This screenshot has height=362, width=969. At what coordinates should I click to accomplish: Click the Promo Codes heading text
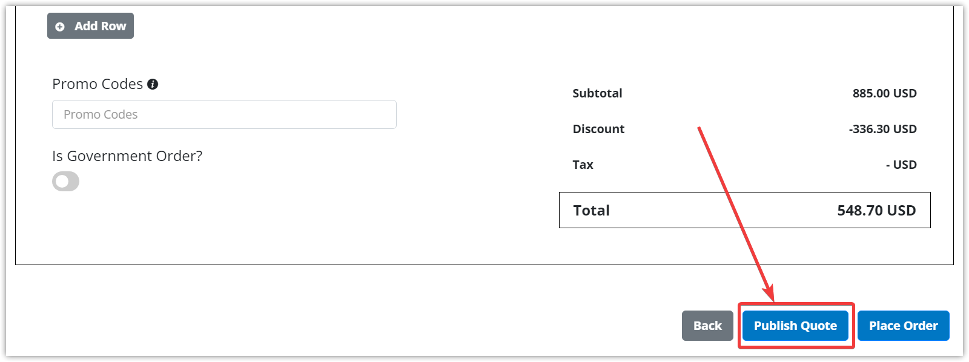(98, 84)
